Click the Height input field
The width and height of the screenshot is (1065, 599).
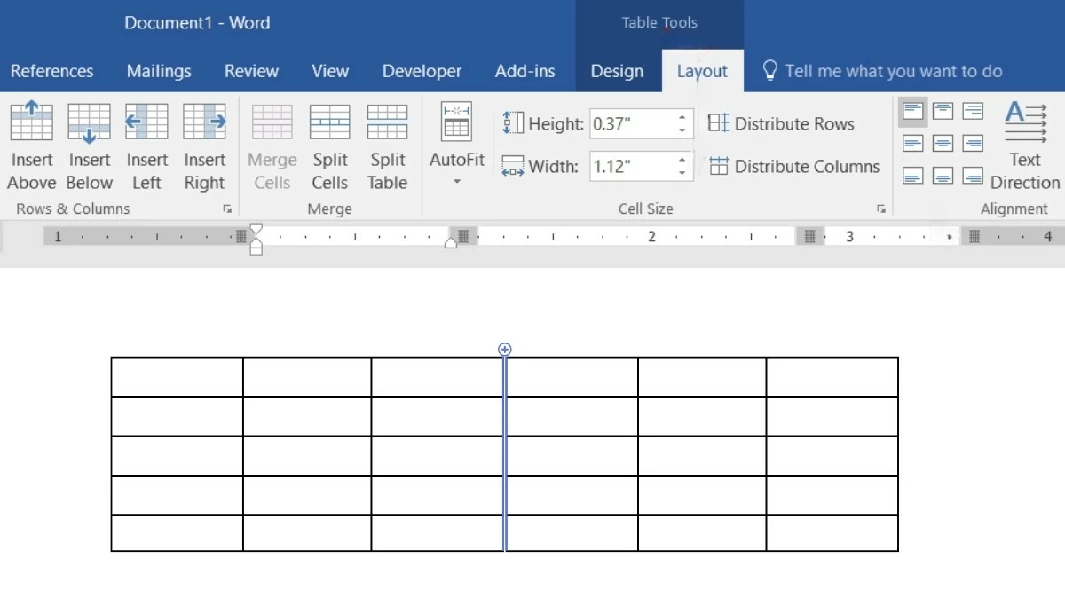(x=630, y=124)
